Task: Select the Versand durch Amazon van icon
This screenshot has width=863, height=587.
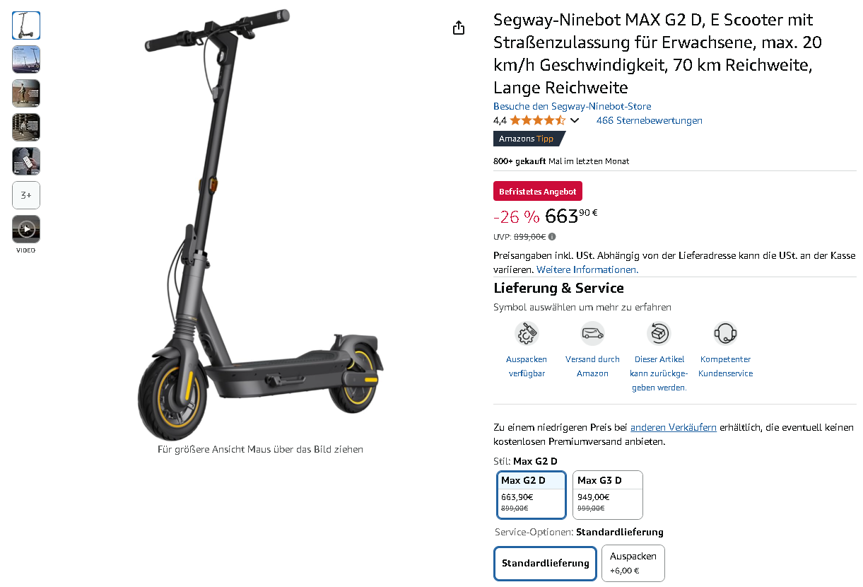Action: click(592, 332)
